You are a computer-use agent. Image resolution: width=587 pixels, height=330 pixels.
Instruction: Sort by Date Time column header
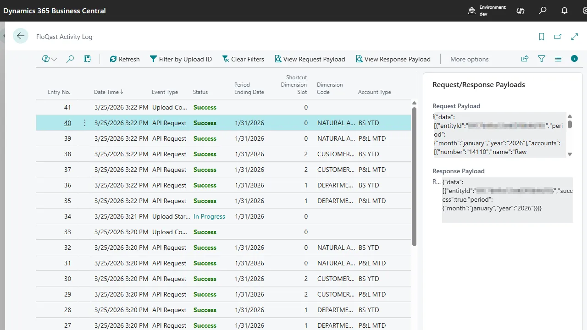pyautogui.click(x=109, y=92)
